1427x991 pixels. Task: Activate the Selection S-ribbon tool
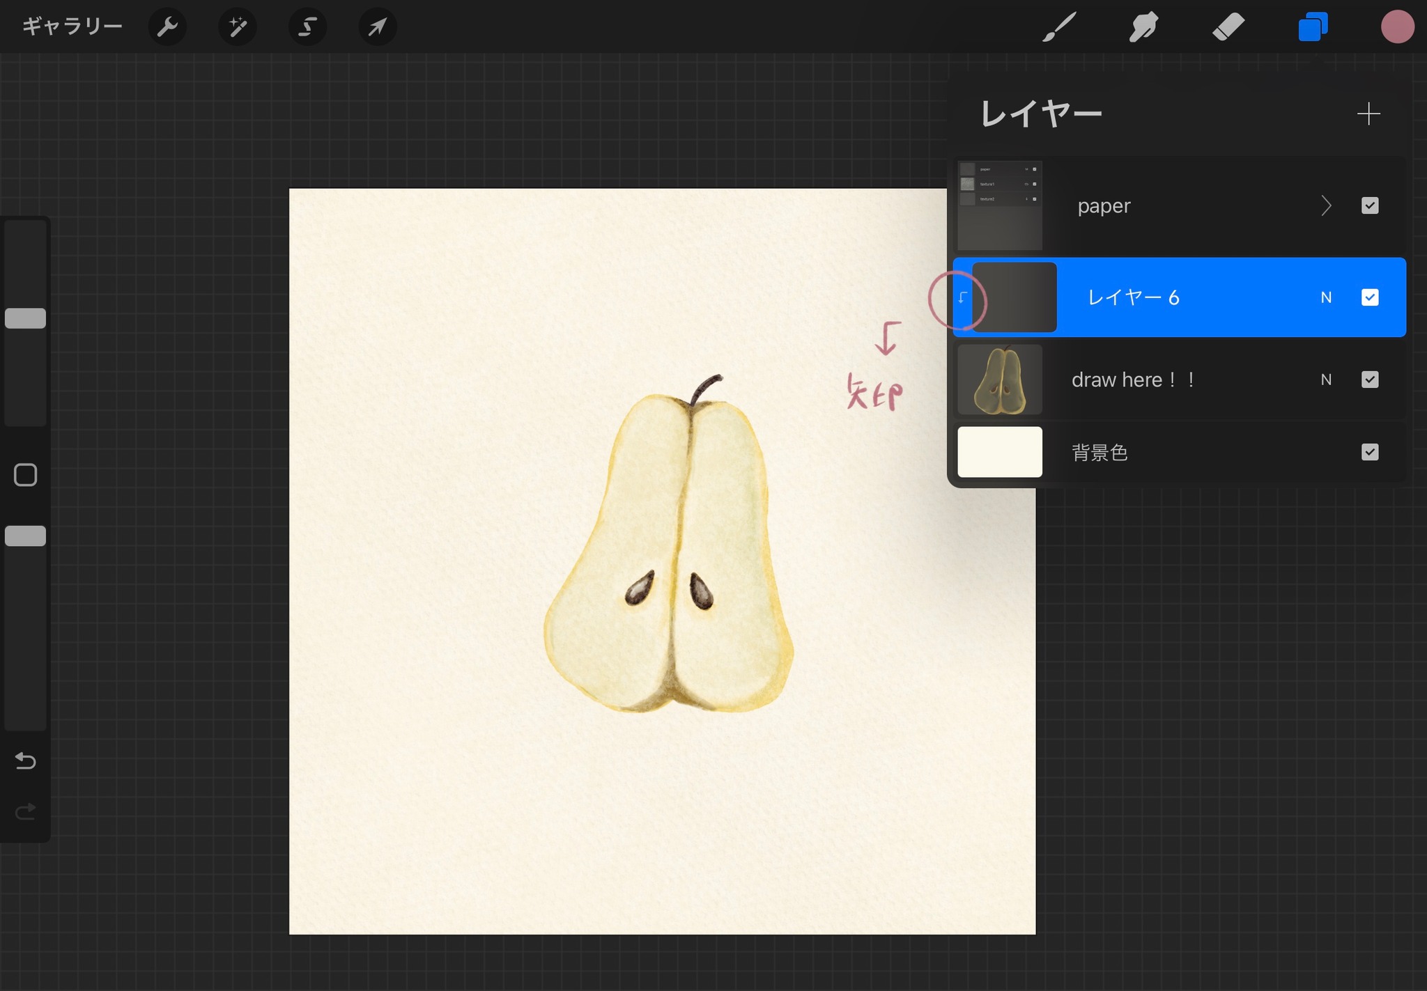[x=307, y=27]
